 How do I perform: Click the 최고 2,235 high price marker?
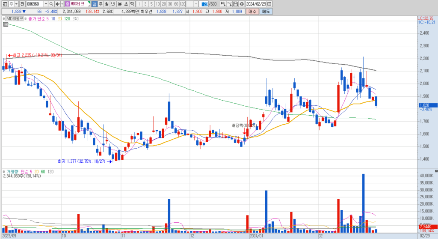[x=35, y=55]
